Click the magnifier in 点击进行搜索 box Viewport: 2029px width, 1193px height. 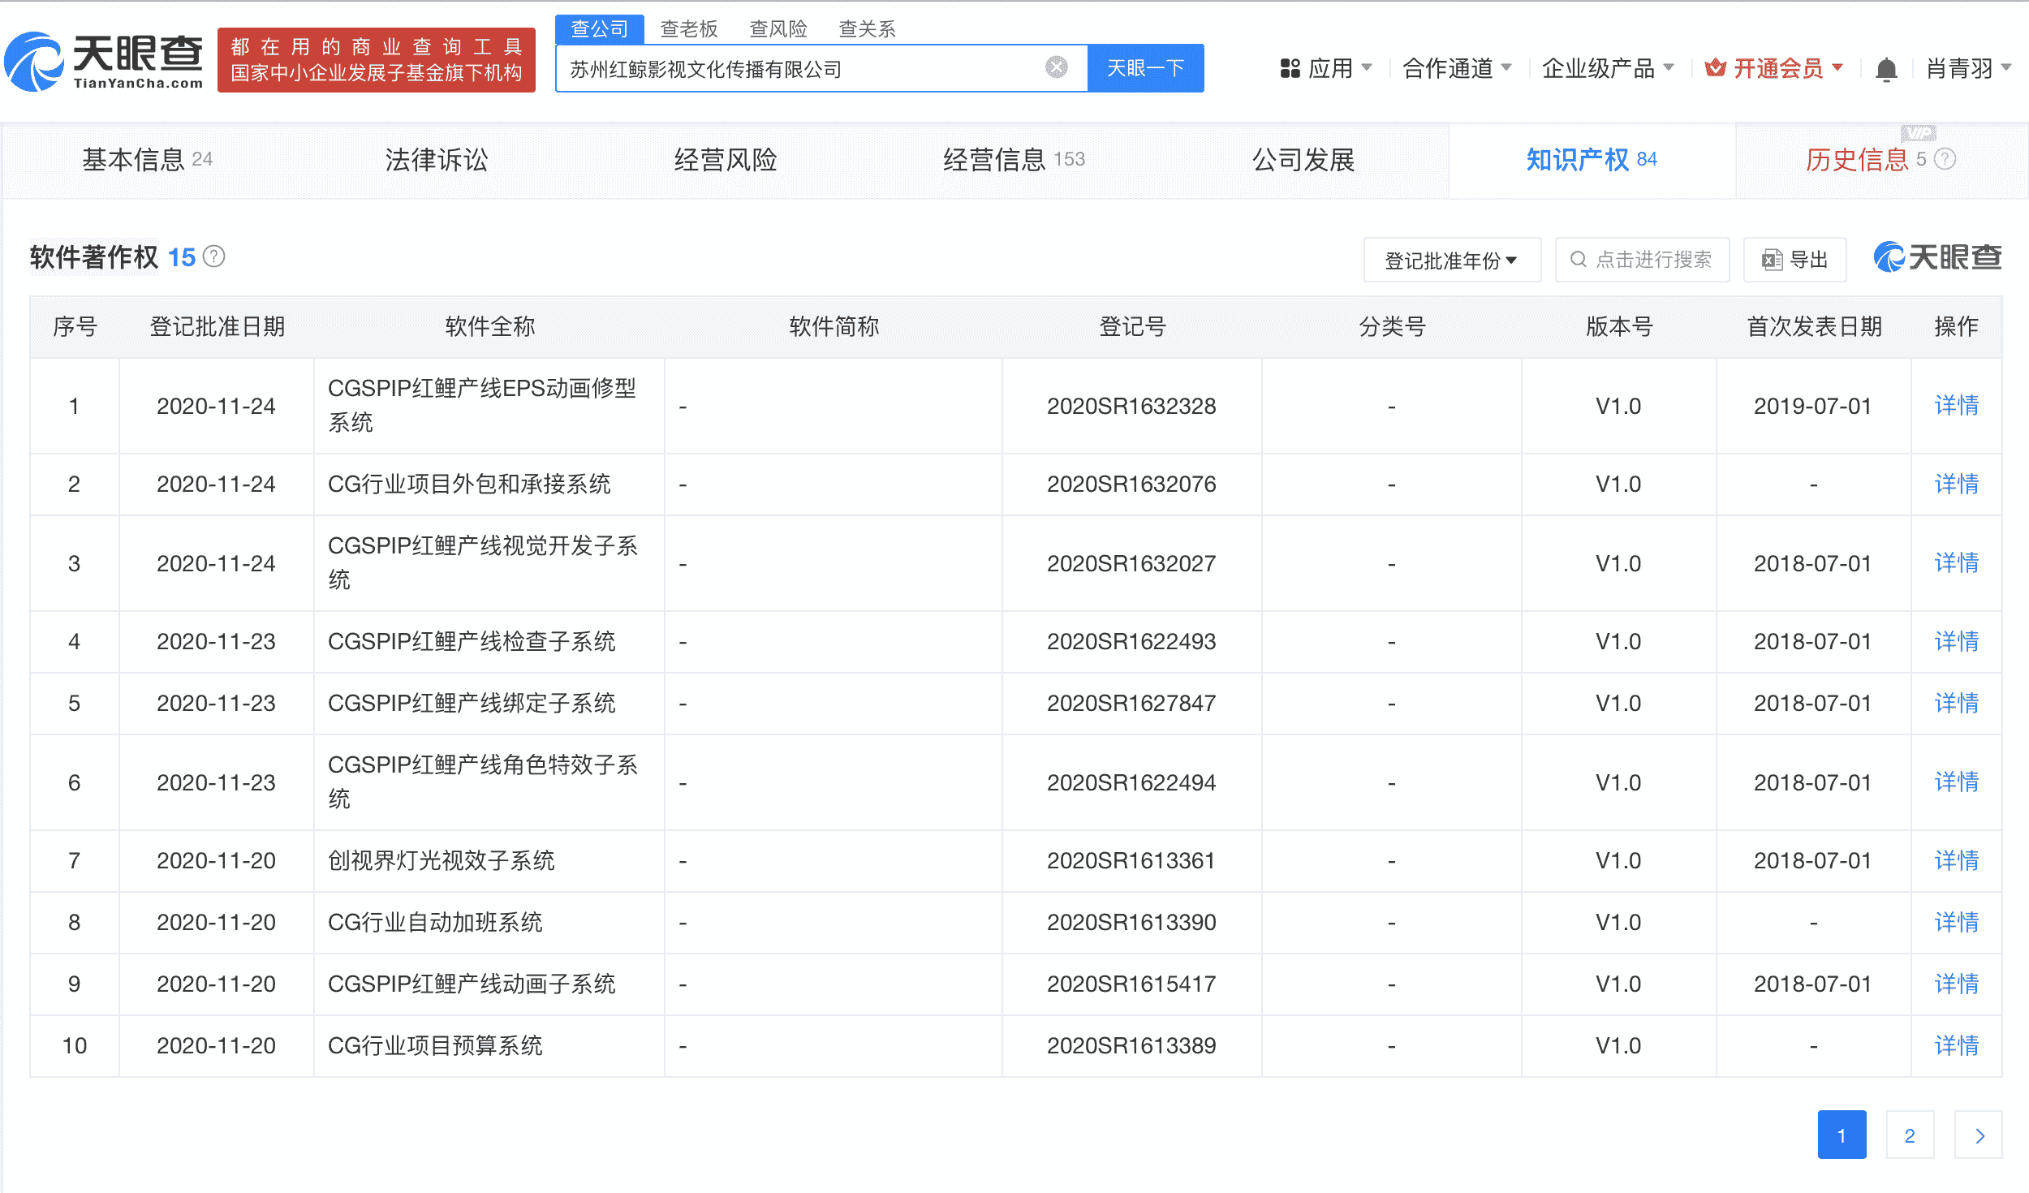coord(1578,260)
